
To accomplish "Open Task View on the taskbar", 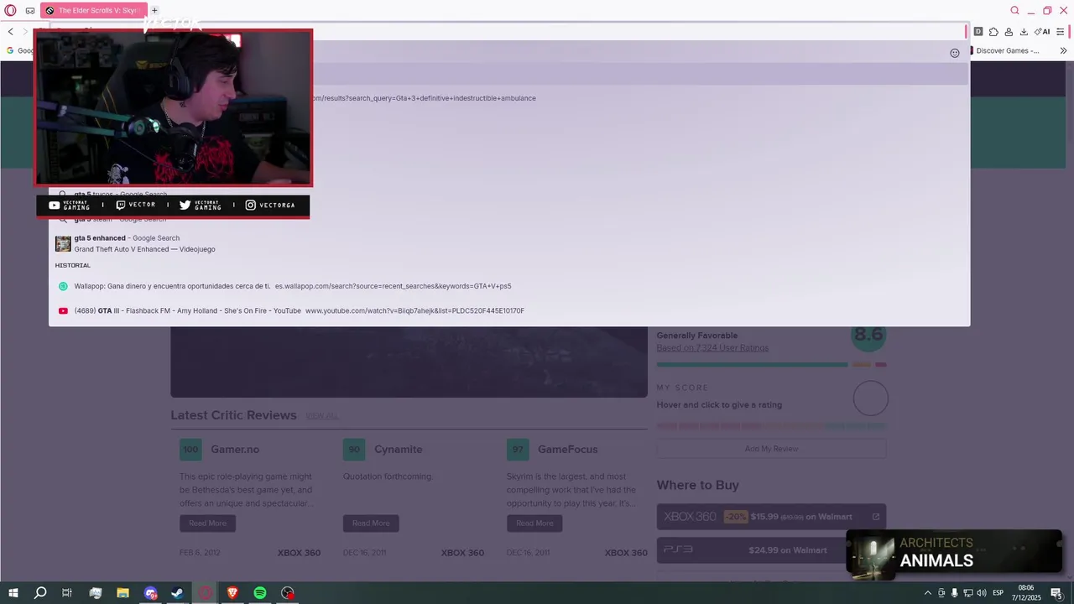I will coord(67,593).
